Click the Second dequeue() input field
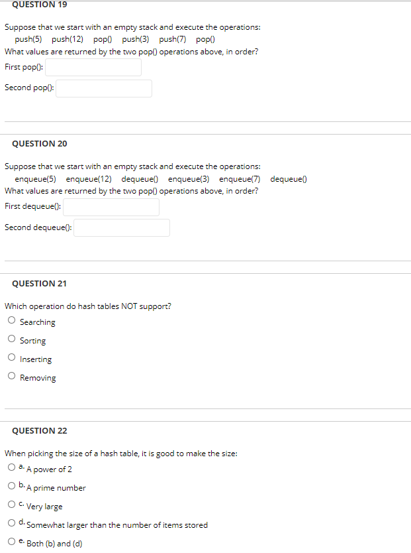 tap(121, 227)
